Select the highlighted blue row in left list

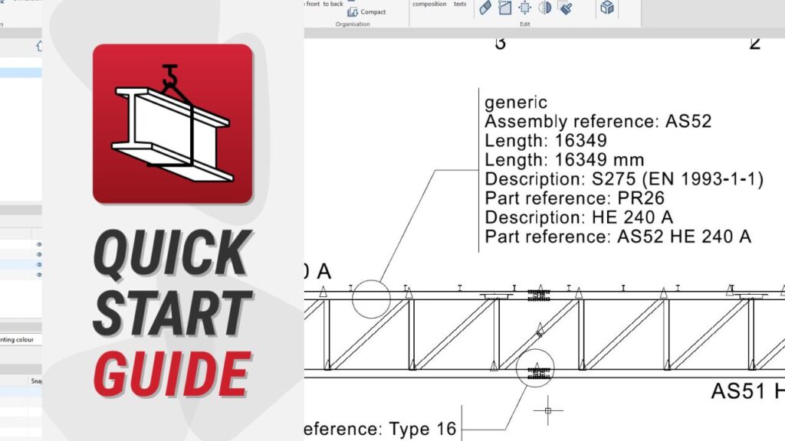click(21, 73)
